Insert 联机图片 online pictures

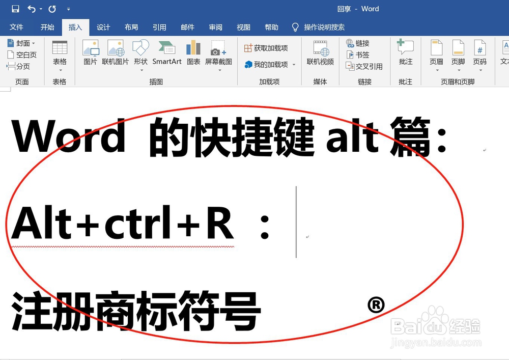[116, 52]
